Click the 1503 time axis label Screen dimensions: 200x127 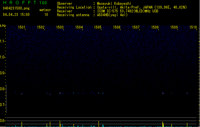[x=60, y=27]
